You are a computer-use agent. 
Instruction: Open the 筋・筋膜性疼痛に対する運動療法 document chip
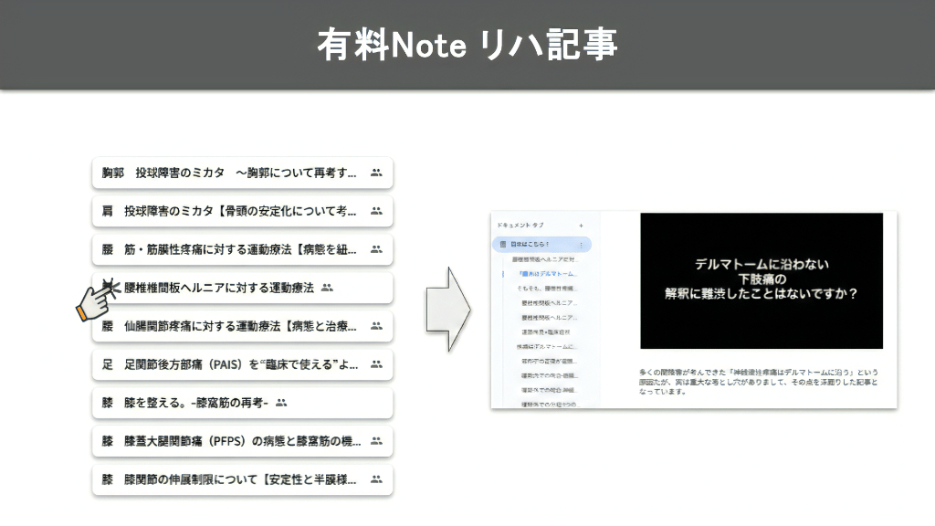(243, 249)
